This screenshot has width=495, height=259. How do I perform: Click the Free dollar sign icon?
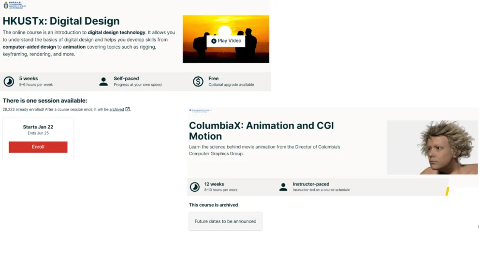tap(198, 81)
